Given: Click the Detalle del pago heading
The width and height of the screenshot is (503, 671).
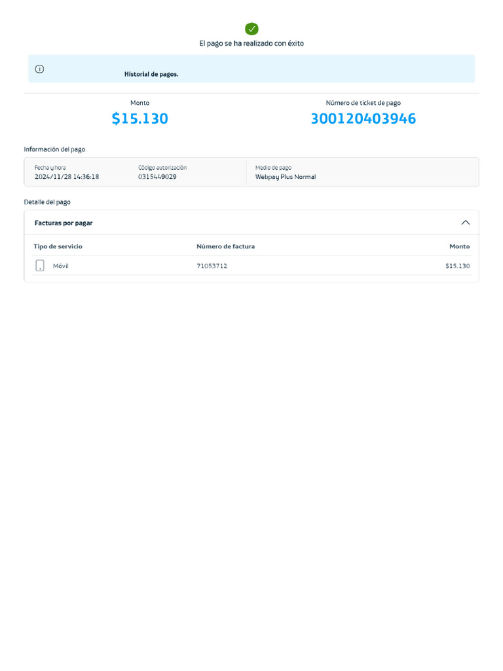Looking at the screenshot, I should (47, 202).
